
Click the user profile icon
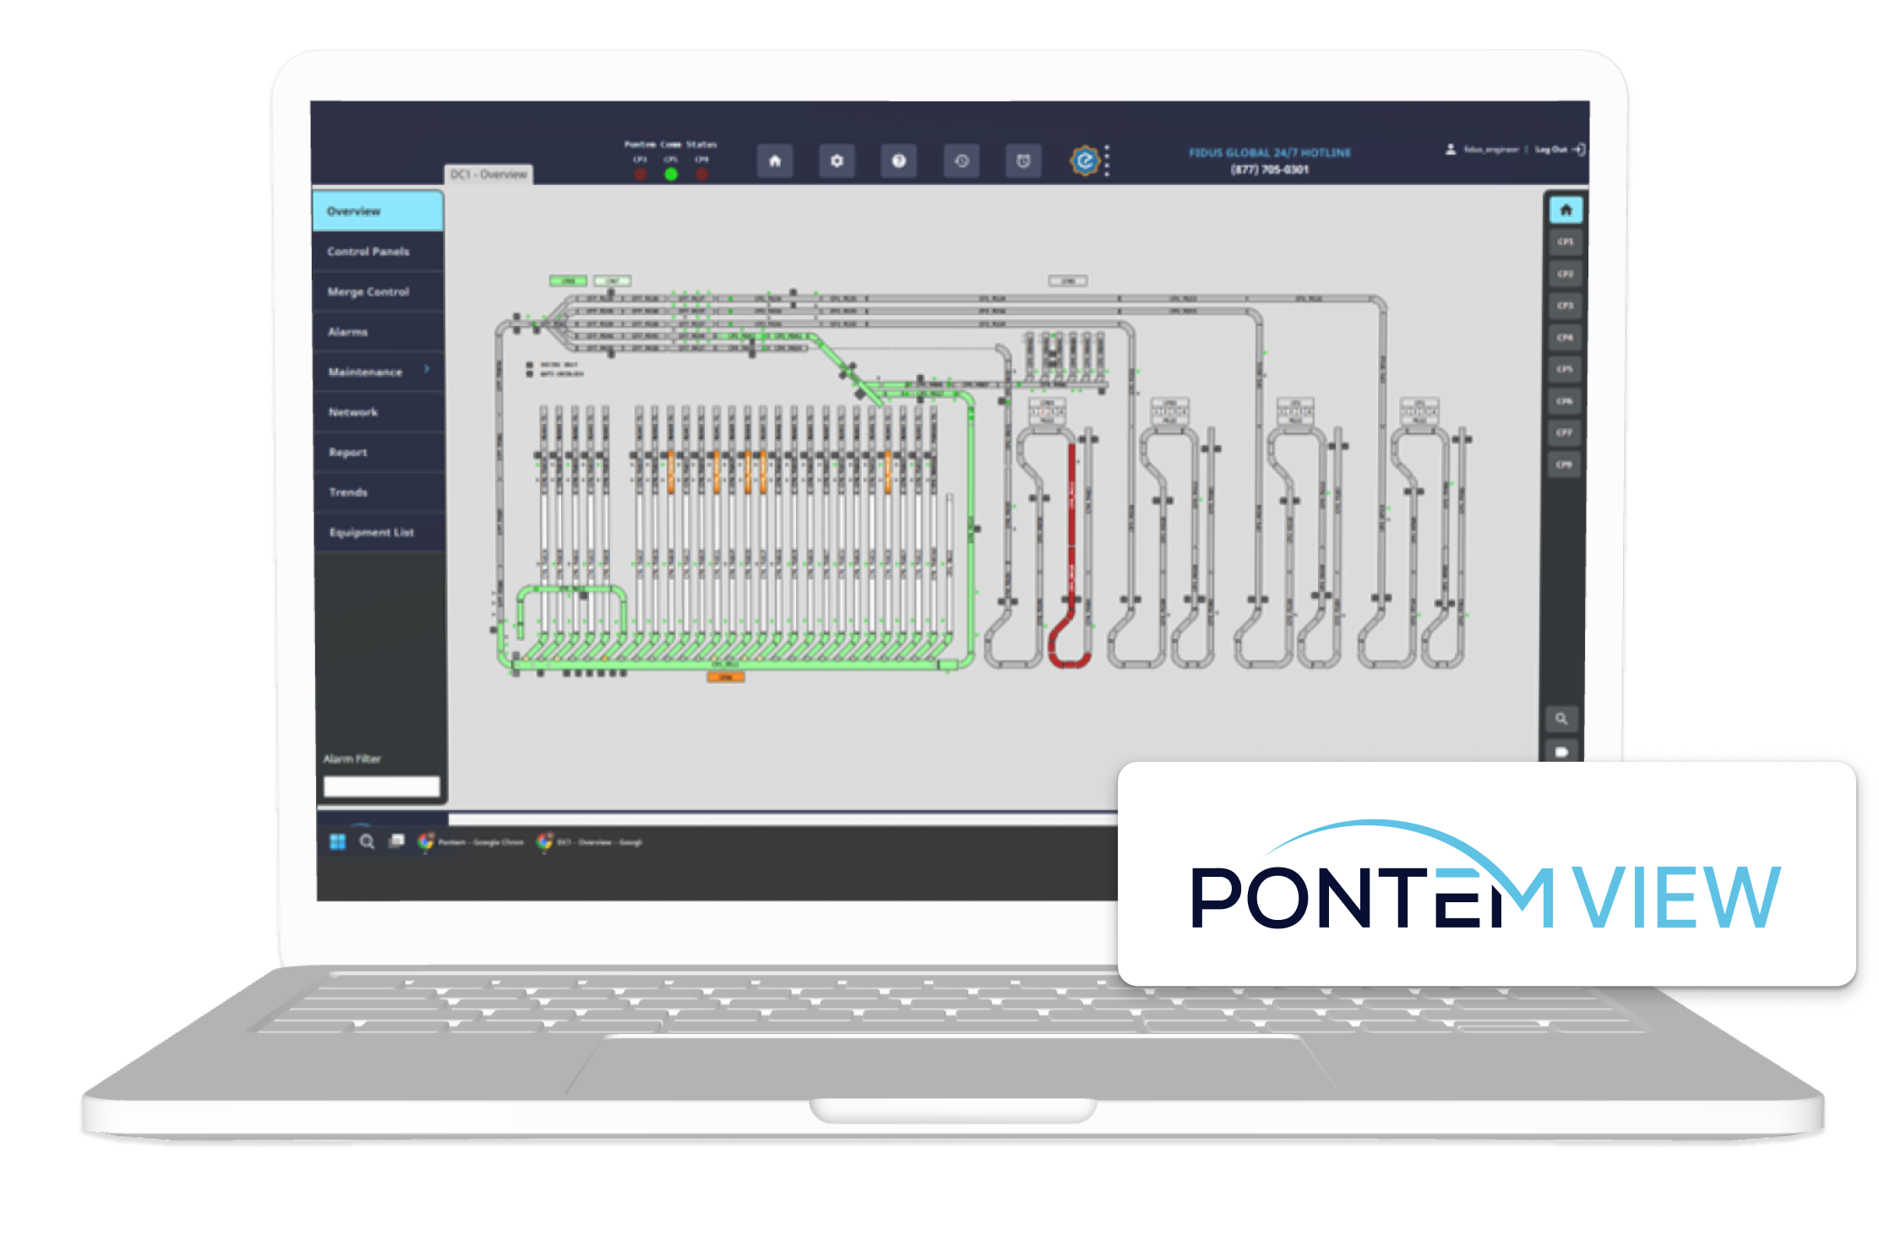pos(1451,150)
